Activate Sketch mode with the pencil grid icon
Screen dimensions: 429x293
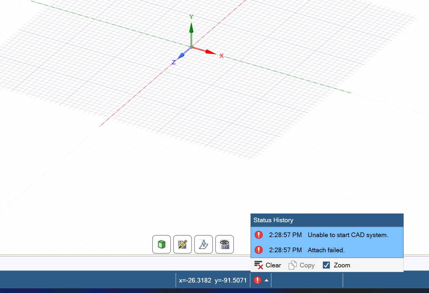pos(183,244)
